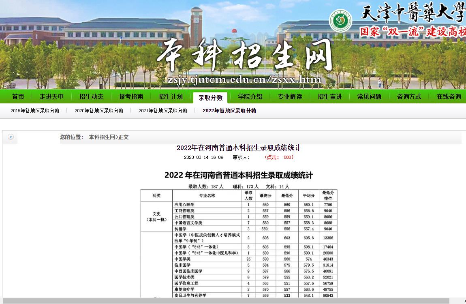This screenshot has height=304, width=466.
Task: Click ranking value 7750 in 应用心理学 row
Action: (328, 205)
